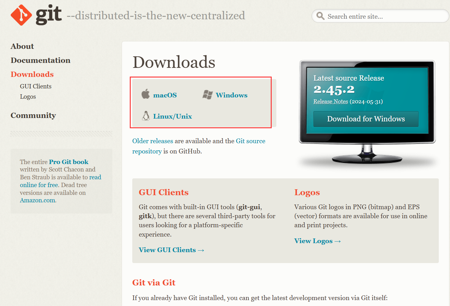Click the monitor illustration
The width and height of the screenshot is (450, 306).
(367, 112)
